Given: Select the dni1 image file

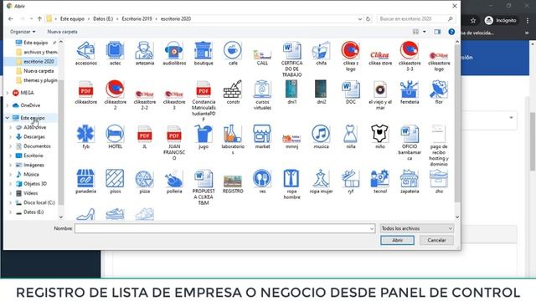Looking at the screenshot, I should coord(291,92).
